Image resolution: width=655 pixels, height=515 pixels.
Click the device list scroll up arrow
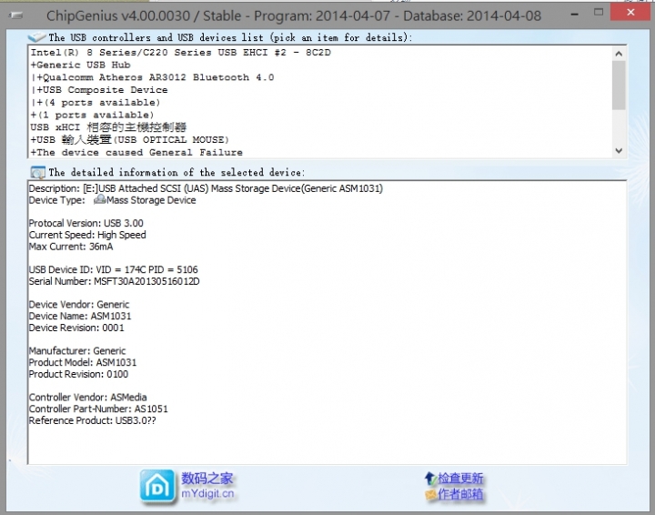619,54
